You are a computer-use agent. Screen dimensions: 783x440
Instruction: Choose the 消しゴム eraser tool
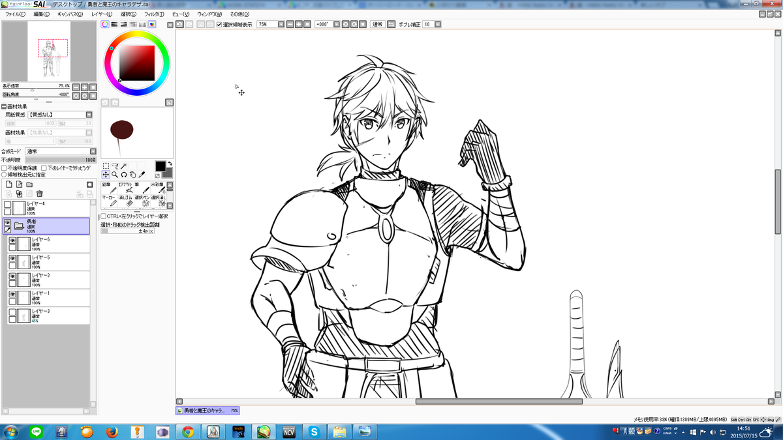tap(125, 201)
